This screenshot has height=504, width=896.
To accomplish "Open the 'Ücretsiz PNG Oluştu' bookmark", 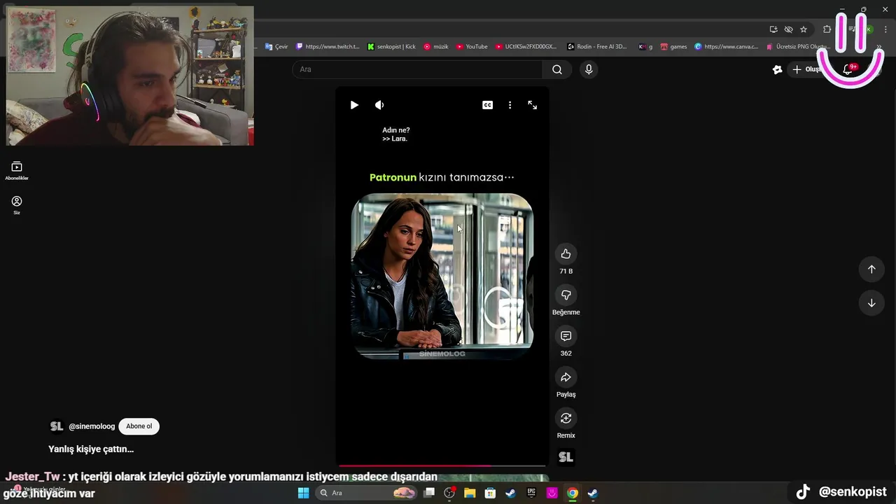I will (x=798, y=47).
